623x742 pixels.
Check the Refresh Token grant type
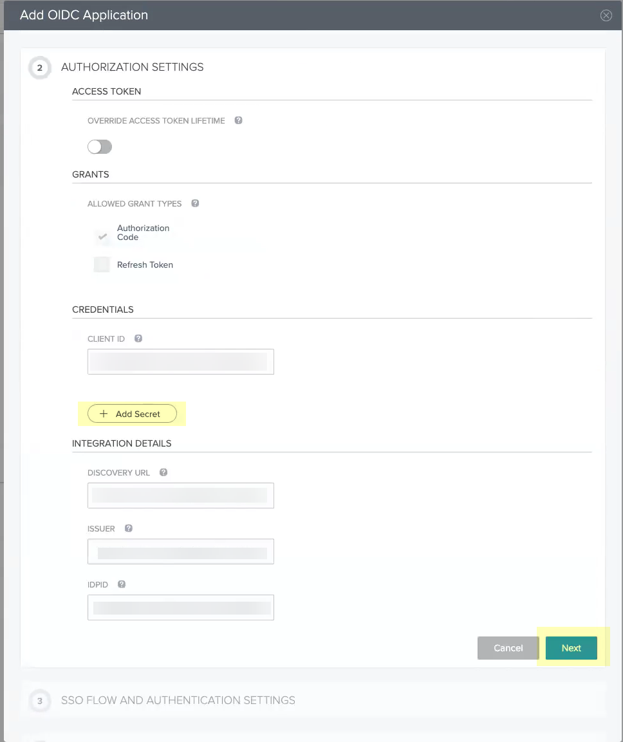pos(102,264)
